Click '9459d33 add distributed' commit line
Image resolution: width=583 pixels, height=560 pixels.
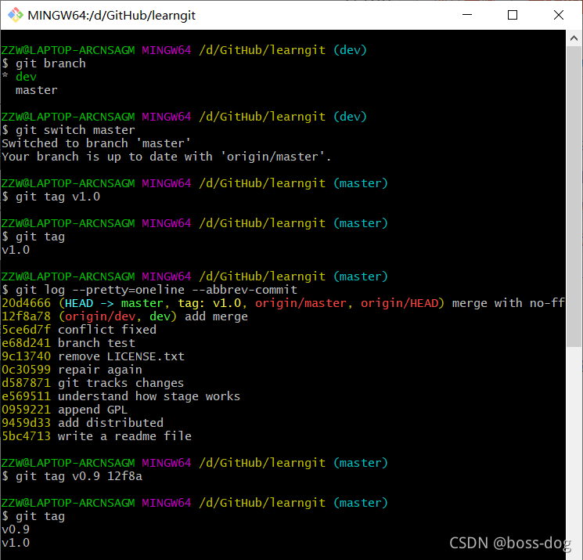click(x=82, y=423)
